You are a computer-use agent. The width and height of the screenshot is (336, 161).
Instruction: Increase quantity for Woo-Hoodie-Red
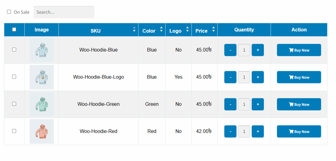pyautogui.click(x=258, y=131)
